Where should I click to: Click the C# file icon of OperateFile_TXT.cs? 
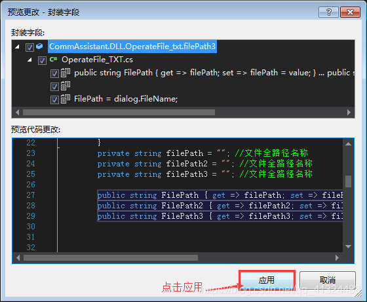coord(53,60)
